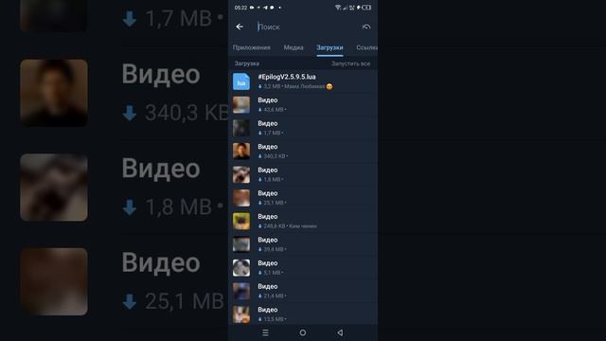
Task: Tap the Wi-Fi icon in status bar
Action: tap(338, 8)
